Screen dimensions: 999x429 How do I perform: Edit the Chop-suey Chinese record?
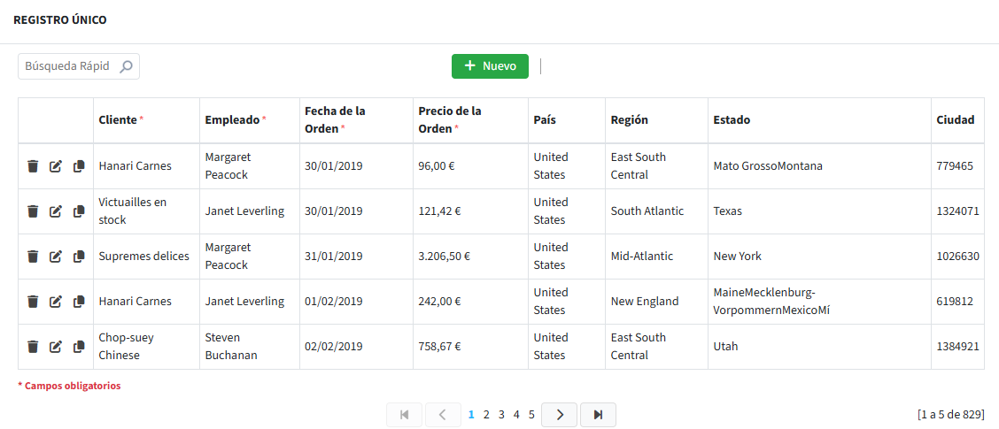click(x=56, y=347)
